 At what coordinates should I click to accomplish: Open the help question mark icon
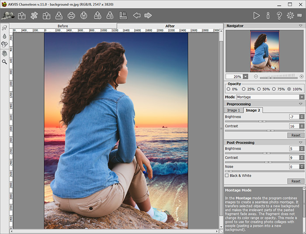point(279,15)
